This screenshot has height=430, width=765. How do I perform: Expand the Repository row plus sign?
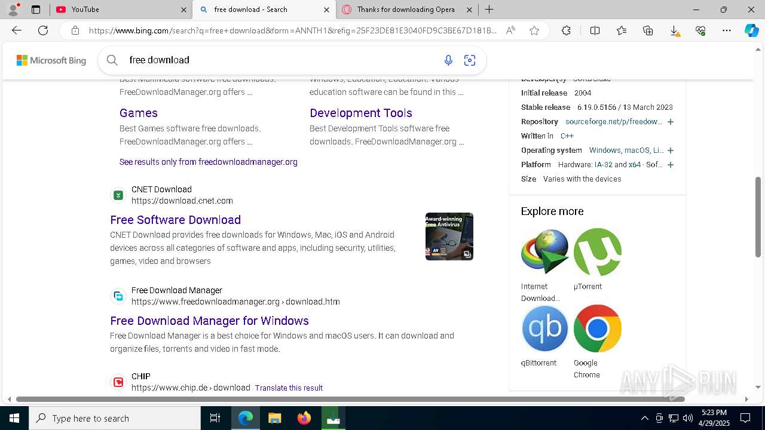(671, 122)
